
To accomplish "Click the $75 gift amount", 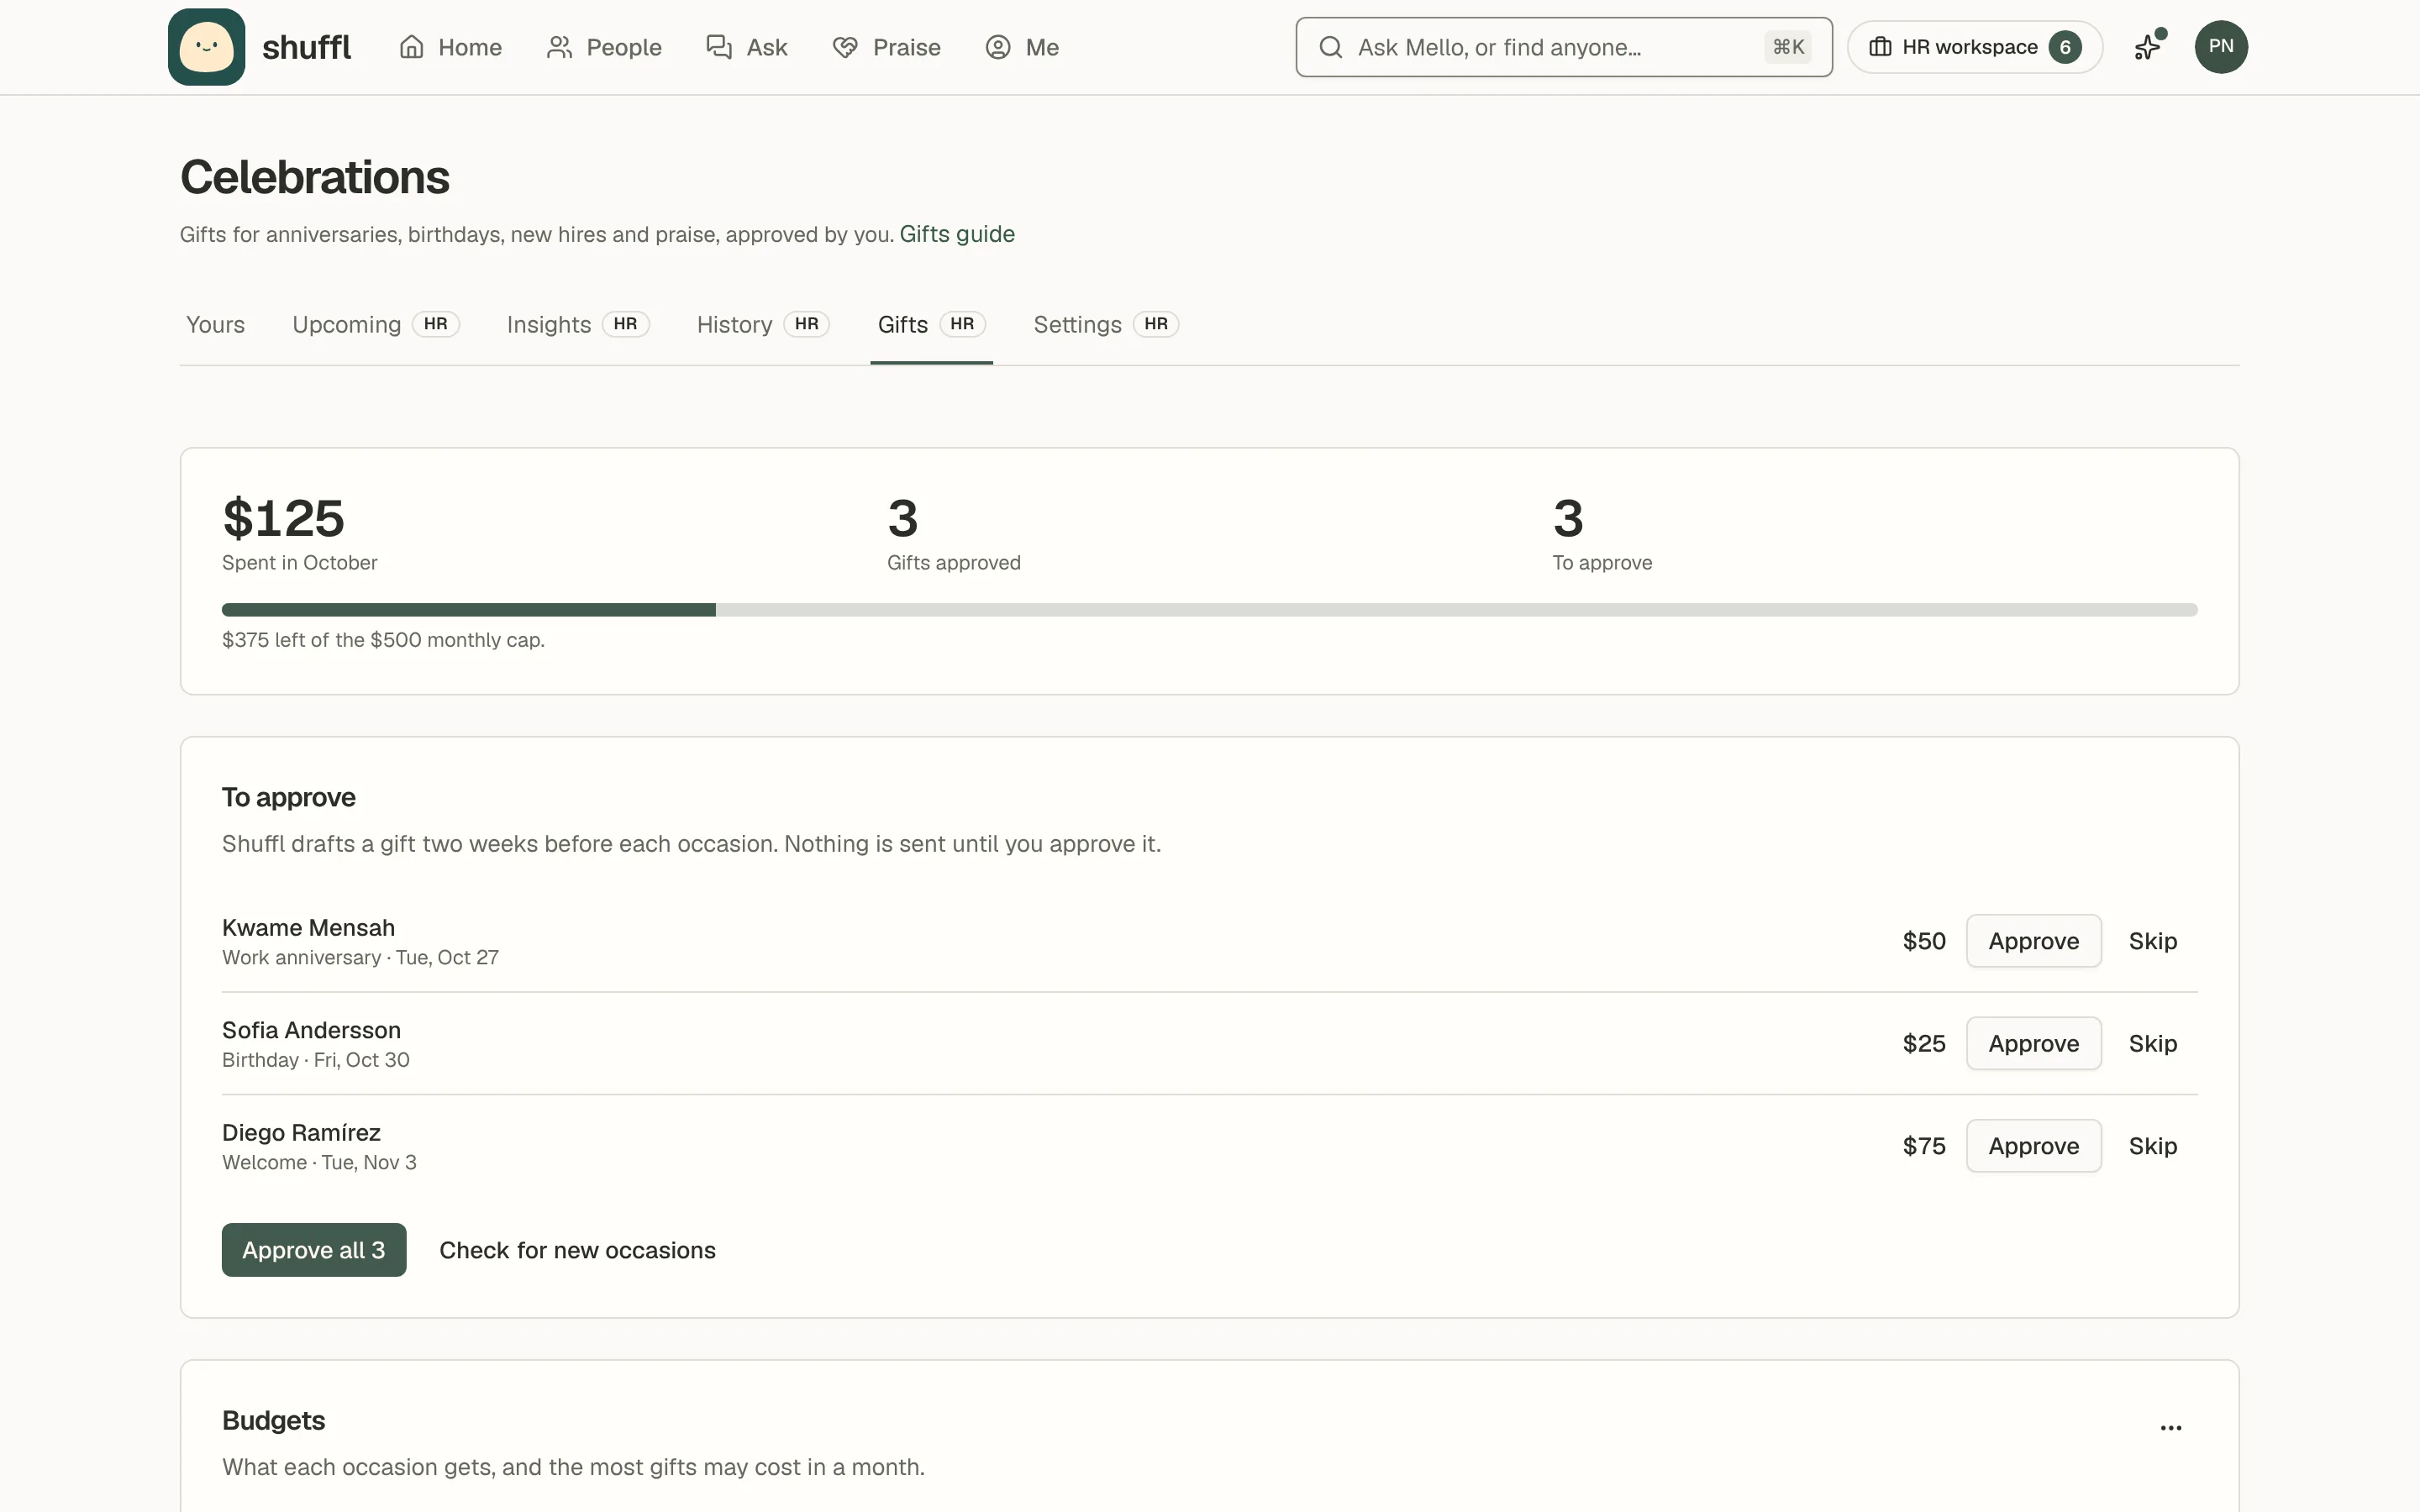I will coord(1924,1146).
